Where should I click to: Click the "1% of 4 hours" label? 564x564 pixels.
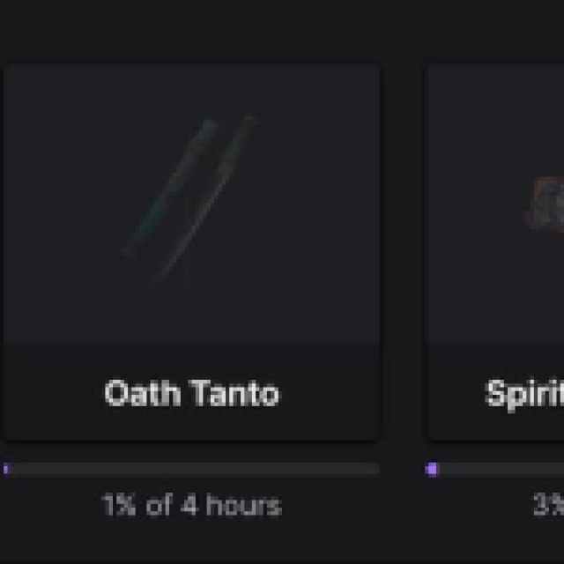(191, 506)
